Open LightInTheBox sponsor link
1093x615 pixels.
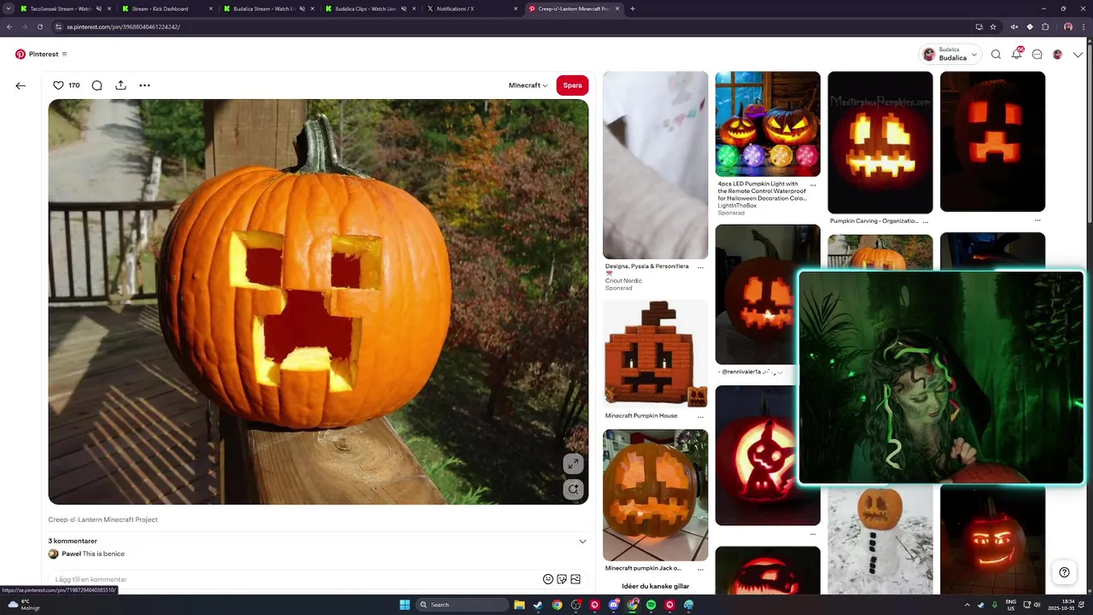click(x=737, y=206)
